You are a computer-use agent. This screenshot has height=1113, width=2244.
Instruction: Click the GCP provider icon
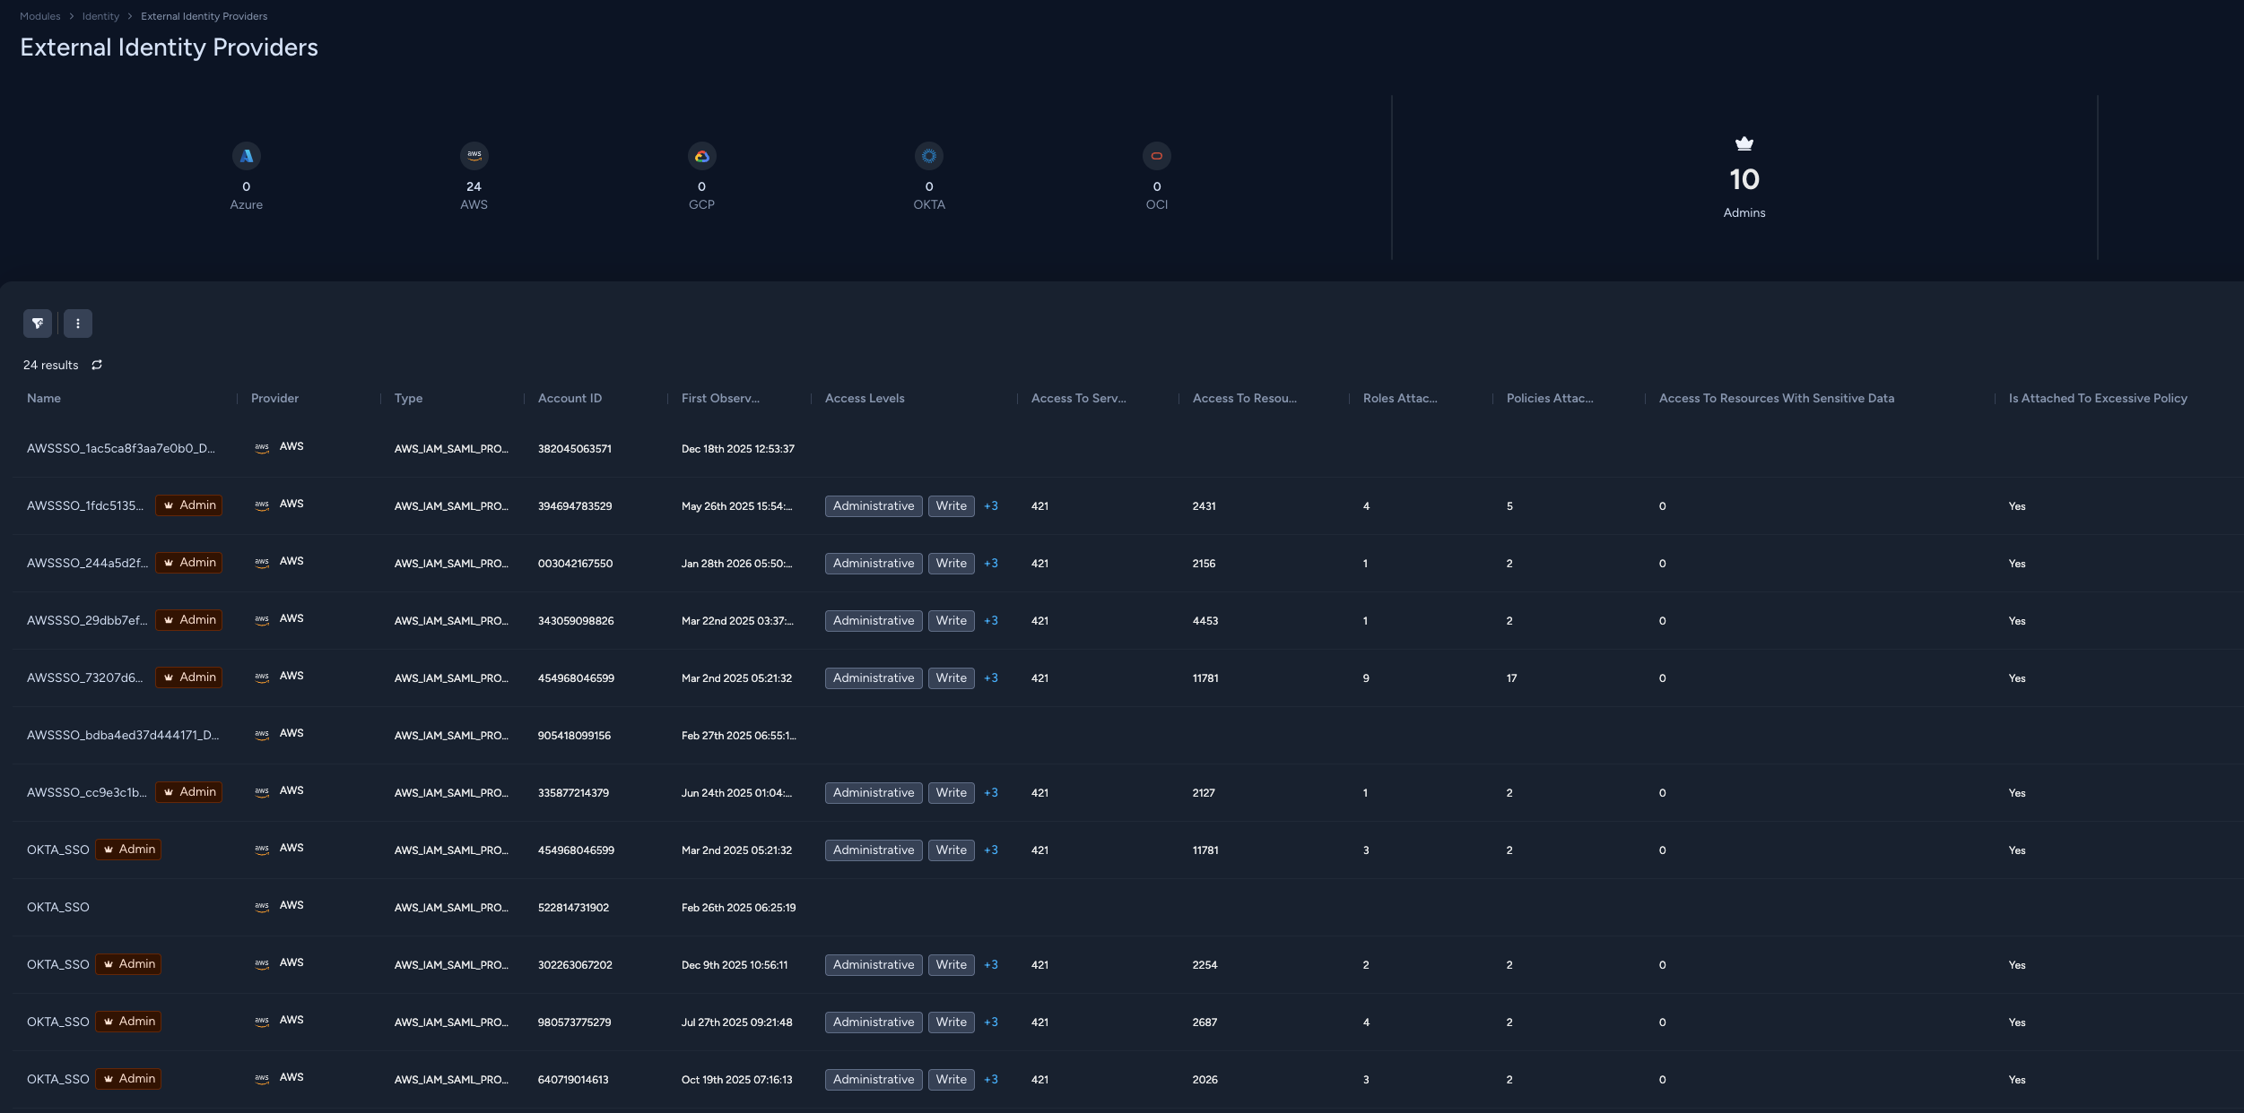(x=702, y=155)
